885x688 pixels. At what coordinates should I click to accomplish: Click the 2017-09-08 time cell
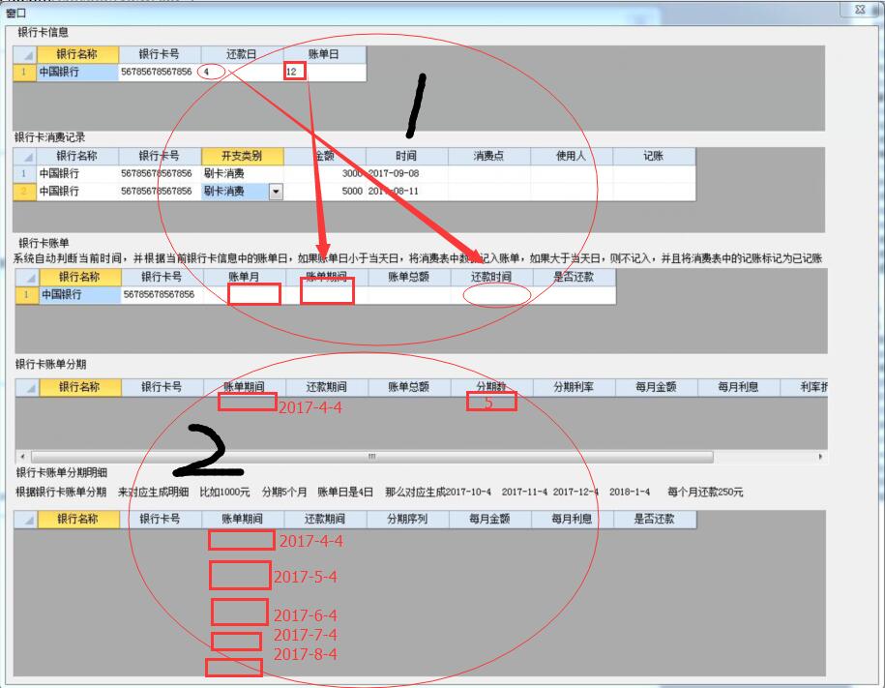pos(406,174)
